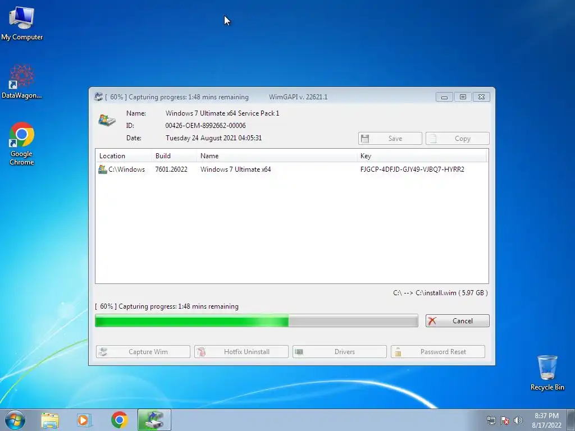Select the Recycle Bin desktop icon
Viewport: 575px width, 431px height.
click(x=547, y=373)
